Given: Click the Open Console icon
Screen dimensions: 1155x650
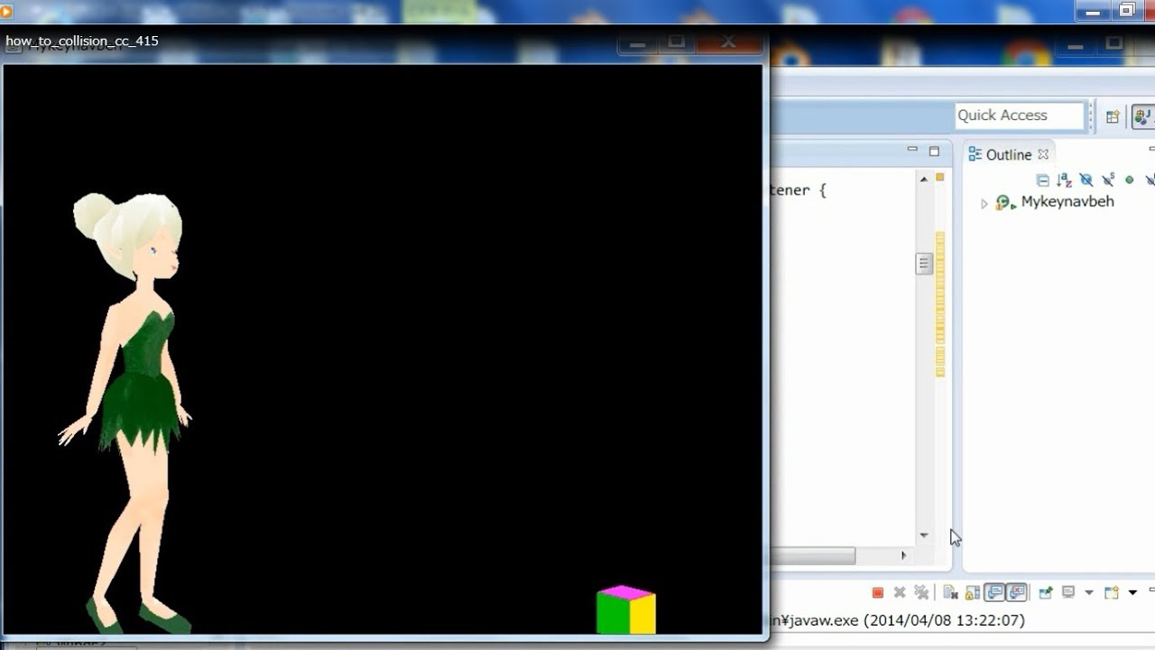Looking at the screenshot, I should [x=1112, y=593].
